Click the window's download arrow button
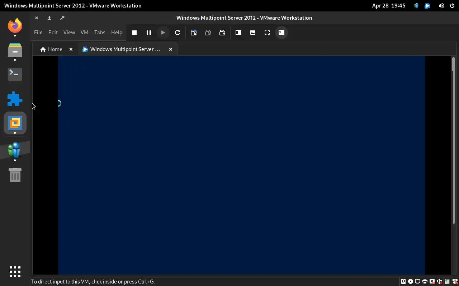The height and width of the screenshot is (286, 459). [49, 18]
